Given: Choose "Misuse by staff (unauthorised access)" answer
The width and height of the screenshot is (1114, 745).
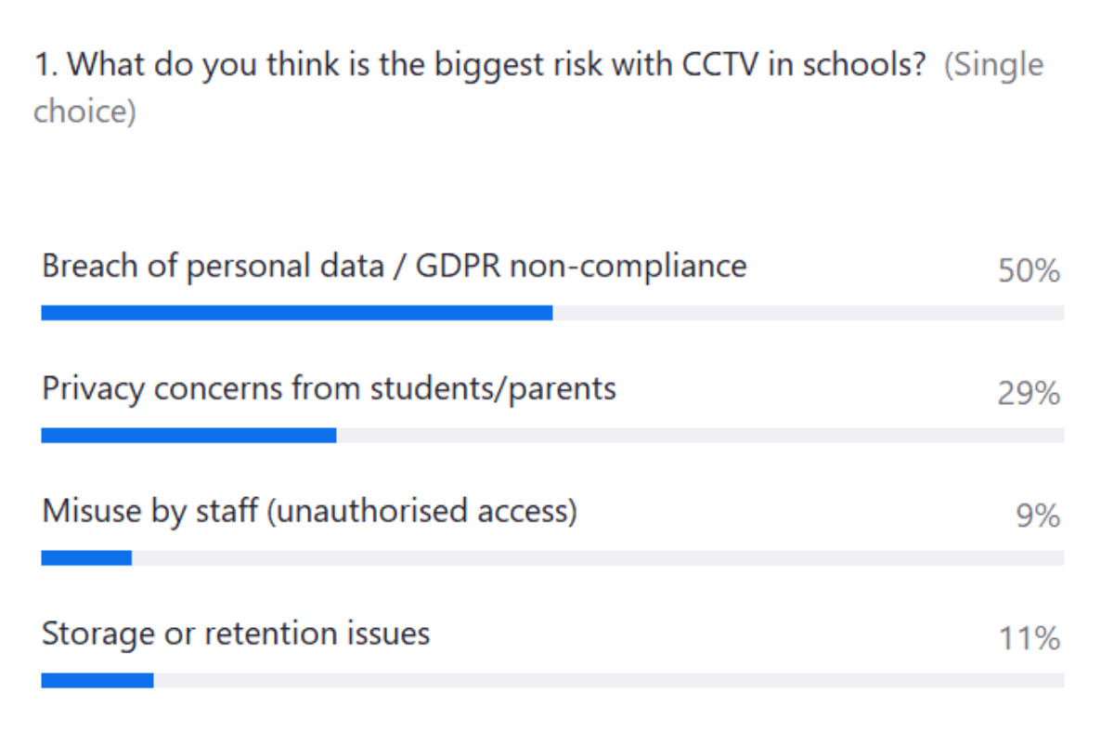Looking at the screenshot, I should pos(309,511).
